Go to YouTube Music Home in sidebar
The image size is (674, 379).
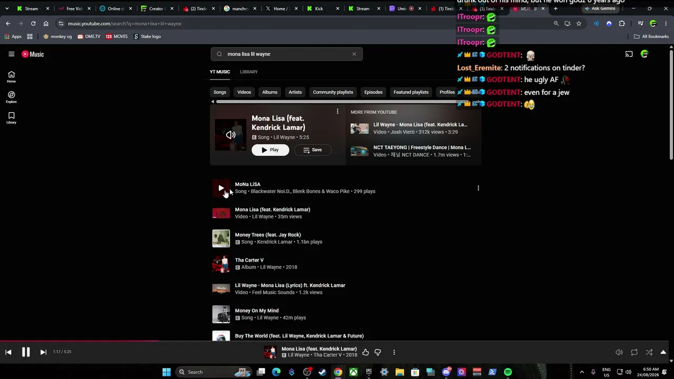tap(11, 77)
